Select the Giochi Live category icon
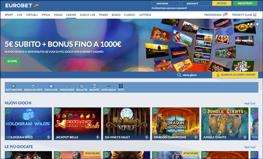The image size is (263, 159). point(51,86)
